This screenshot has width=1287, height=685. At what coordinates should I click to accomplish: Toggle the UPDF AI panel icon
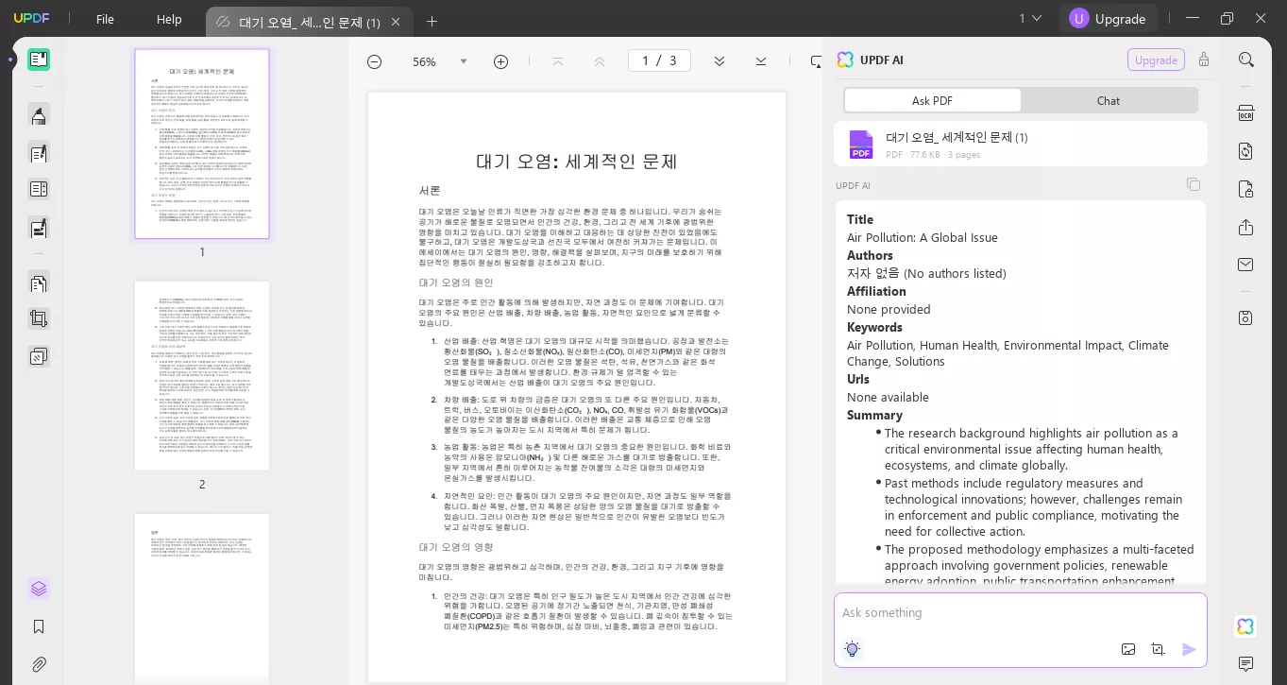tap(1246, 626)
